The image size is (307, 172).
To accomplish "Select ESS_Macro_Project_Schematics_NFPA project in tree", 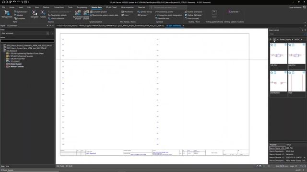I will tap(29, 45).
